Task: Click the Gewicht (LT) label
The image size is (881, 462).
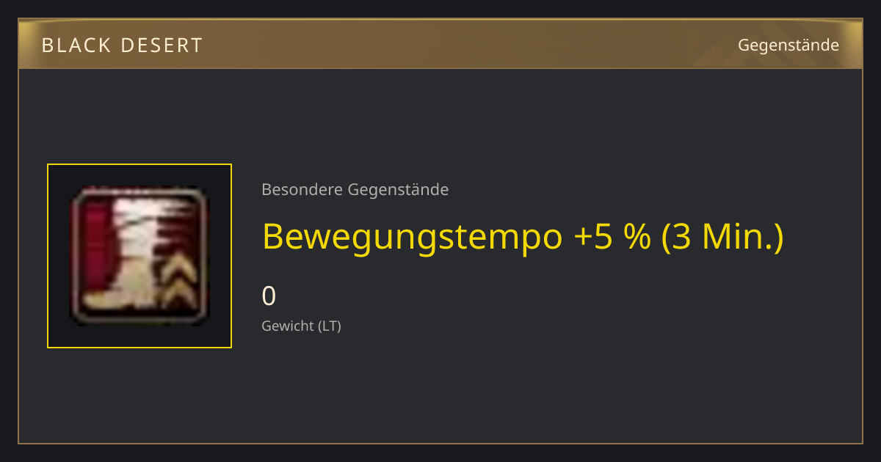Action: click(x=302, y=326)
